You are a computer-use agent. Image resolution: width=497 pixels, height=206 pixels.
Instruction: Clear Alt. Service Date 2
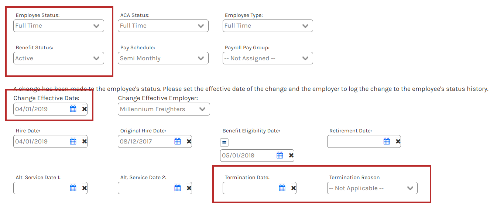(189, 188)
